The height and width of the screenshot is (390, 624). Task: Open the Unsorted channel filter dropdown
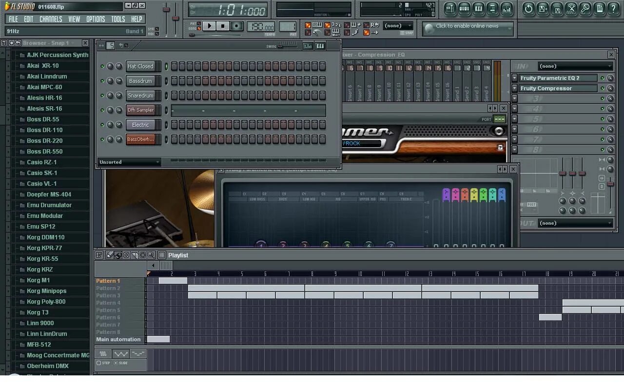tap(129, 162)
